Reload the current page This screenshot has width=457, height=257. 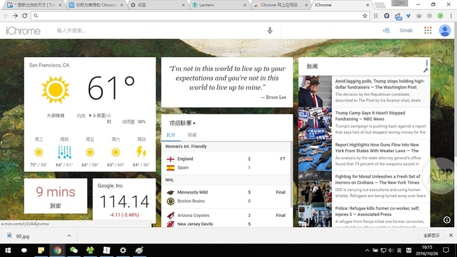25,16
